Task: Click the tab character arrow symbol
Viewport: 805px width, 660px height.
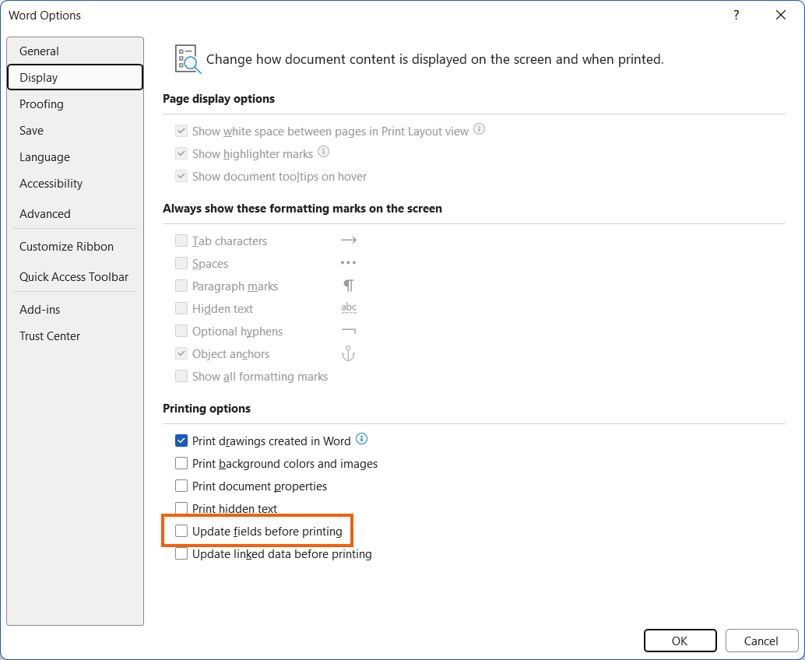Action: pos(349,240)
